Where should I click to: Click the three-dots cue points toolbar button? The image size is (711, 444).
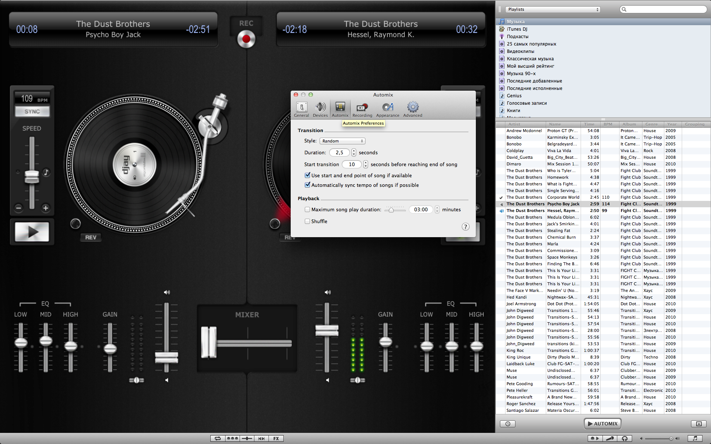click(x=232, y=438)
